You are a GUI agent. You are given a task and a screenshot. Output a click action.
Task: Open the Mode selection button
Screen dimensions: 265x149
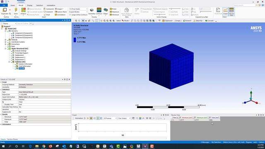pyautogui.click(x=125, y=21)
